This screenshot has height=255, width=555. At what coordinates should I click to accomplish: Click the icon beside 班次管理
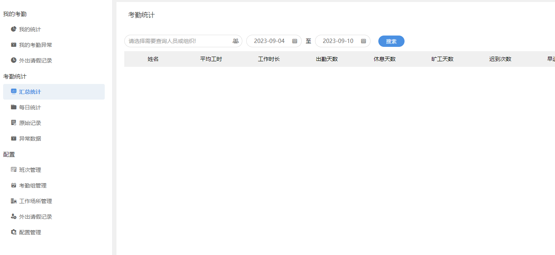pos(14,170)
